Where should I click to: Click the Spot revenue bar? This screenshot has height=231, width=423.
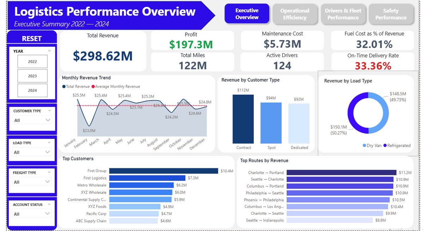coord(271,123)
